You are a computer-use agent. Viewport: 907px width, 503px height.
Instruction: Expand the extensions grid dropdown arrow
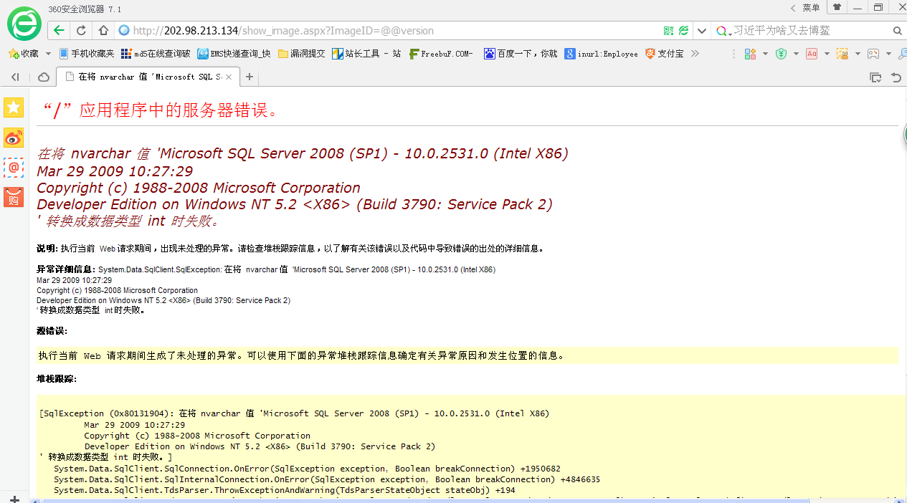coord(765,54)
